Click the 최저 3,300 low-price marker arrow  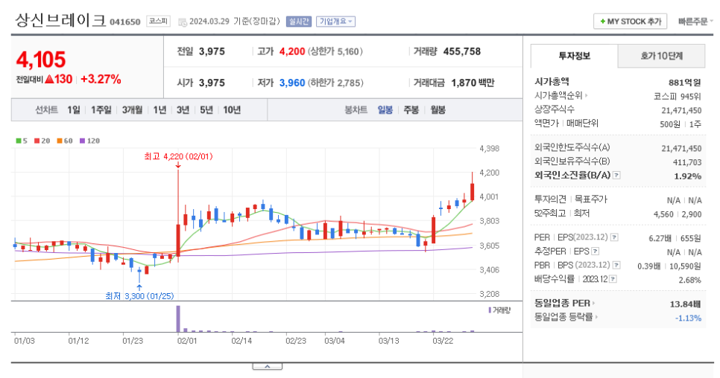coord(139,287)
